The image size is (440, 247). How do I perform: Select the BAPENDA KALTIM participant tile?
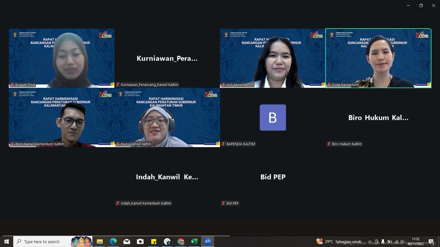(273, 117)
